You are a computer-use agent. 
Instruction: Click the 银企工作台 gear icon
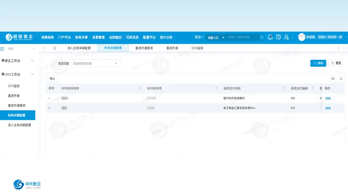(x=3, y=60)
